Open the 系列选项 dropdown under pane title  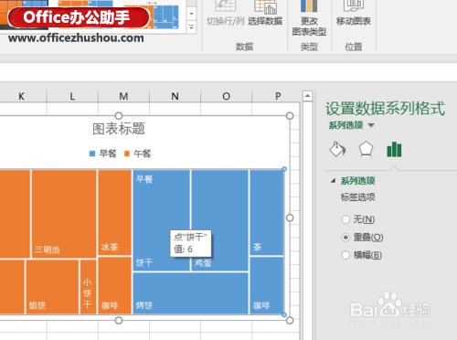371,125
